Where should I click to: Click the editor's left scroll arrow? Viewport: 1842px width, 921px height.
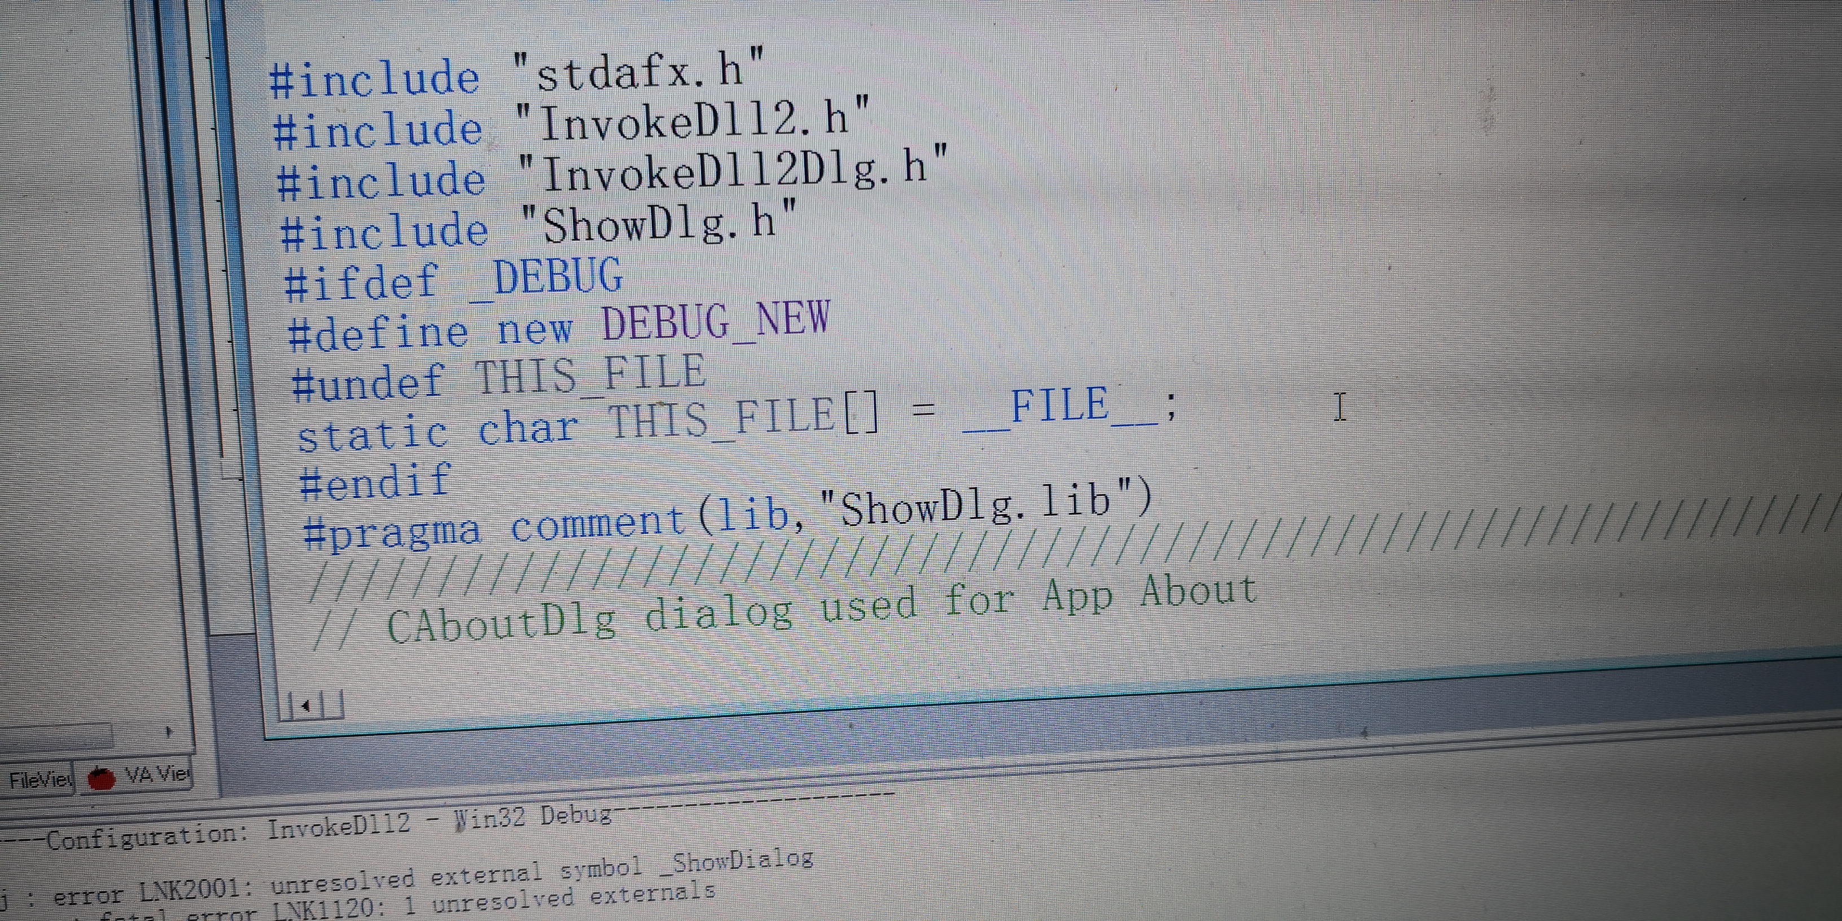click(306, 707)
